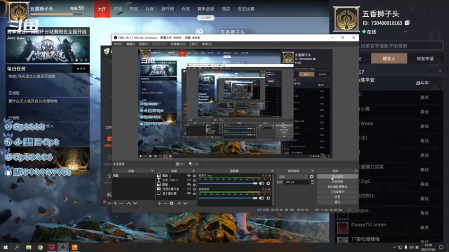The height and width of the screenshot is (252, 449).
Task: Click 退出 to exit OBS
Action: pos(338,202)
